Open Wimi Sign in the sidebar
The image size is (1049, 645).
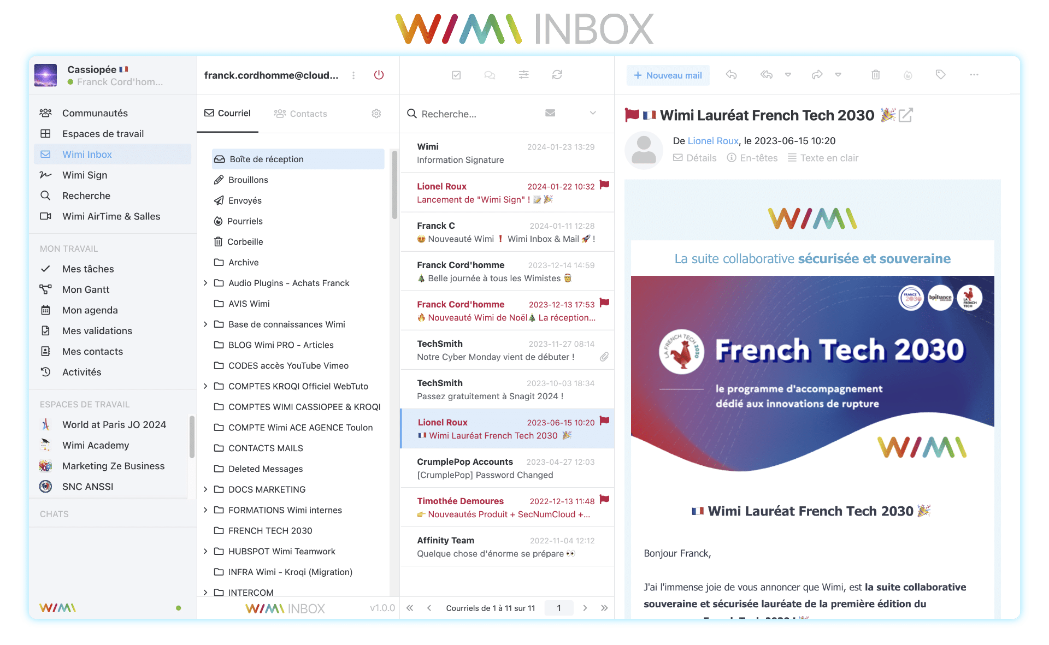point(113,175)
